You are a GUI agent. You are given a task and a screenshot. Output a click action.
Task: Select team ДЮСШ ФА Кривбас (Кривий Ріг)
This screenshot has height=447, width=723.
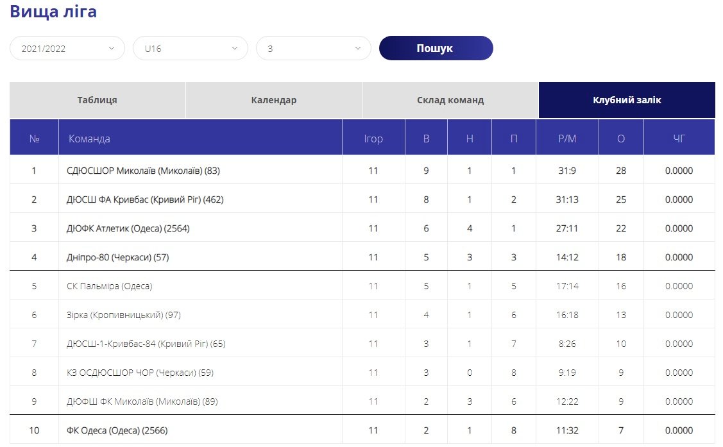[x=145, y=200]
